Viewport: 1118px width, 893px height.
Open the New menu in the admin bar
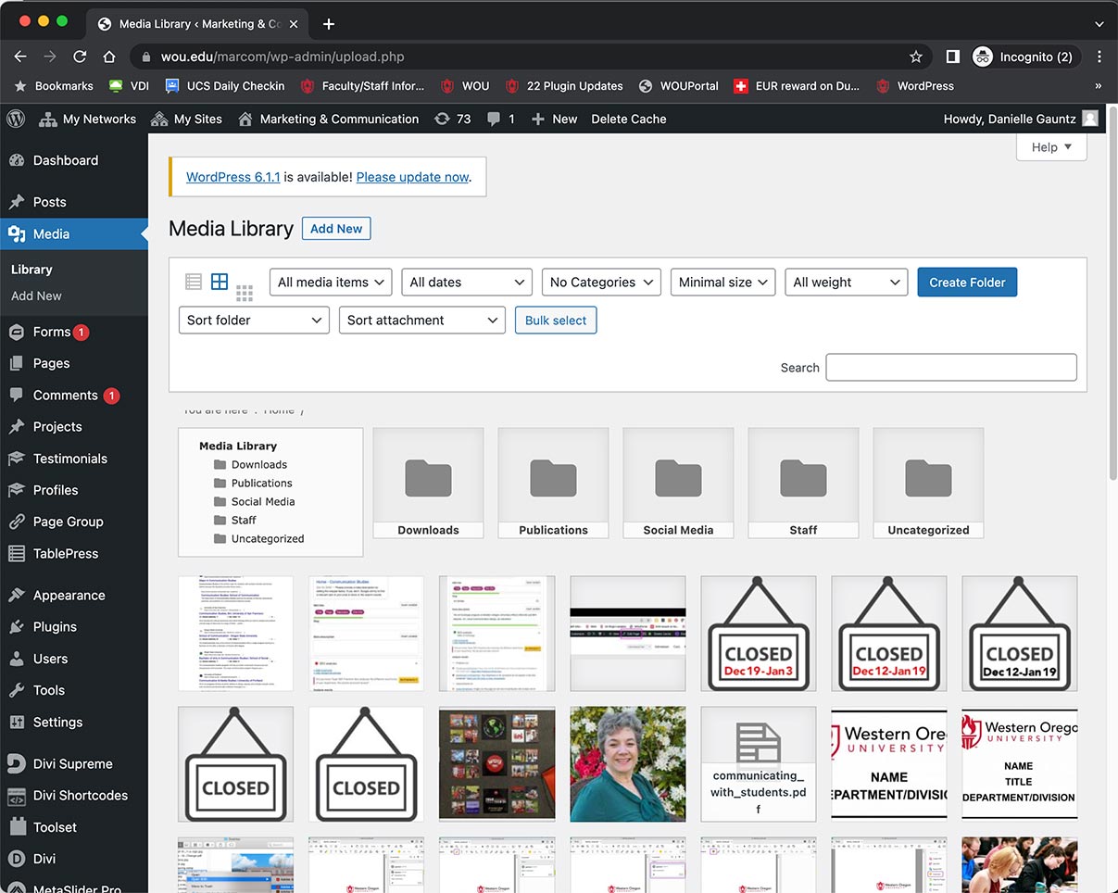pyautogui.click(x=554, y=119)
